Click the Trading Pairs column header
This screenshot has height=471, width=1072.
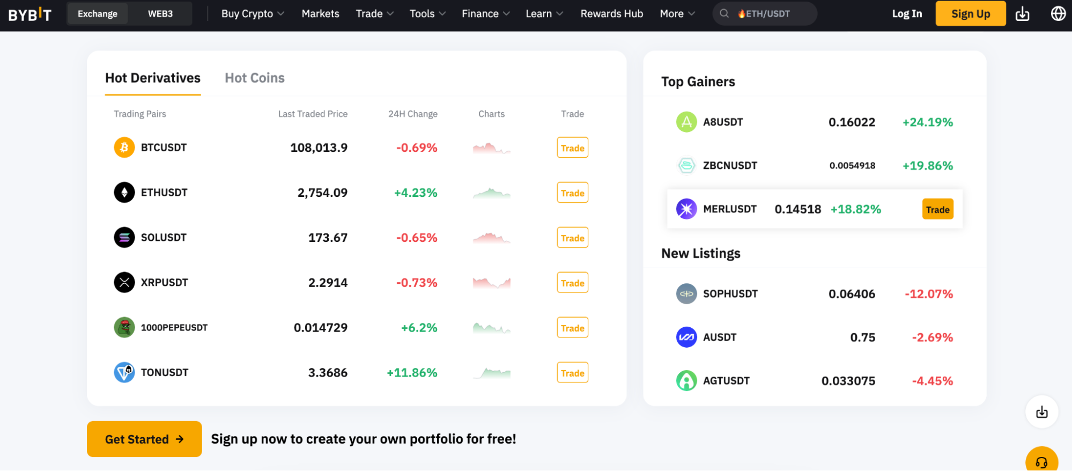click(x=140, y=114)
